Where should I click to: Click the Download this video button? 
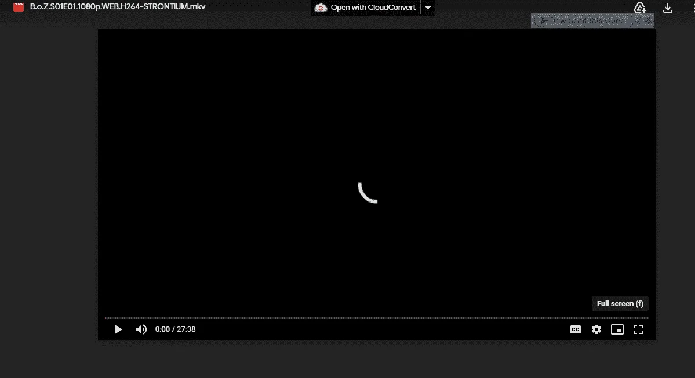coord(583,20)
